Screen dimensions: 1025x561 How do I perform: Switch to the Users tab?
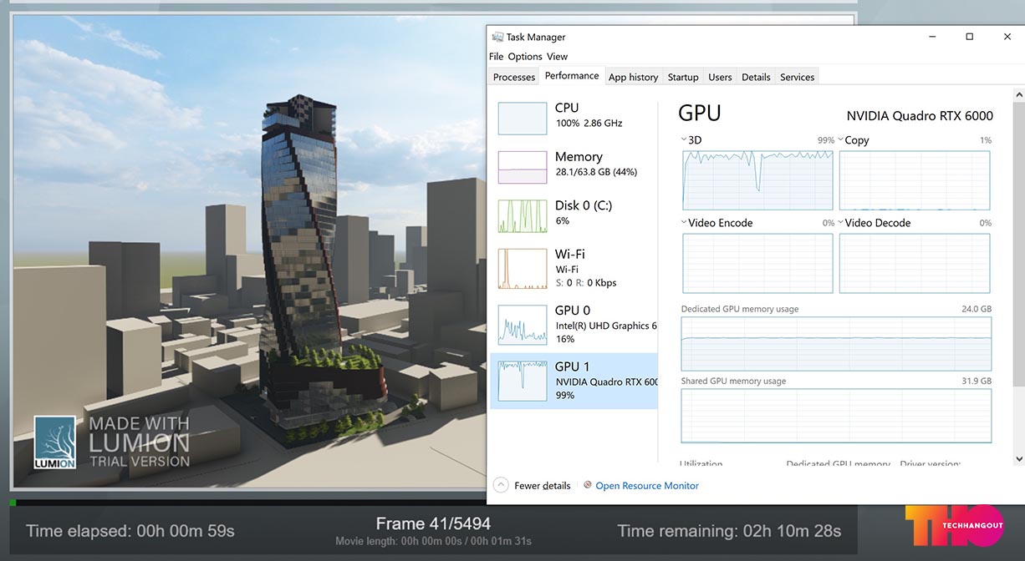point(720,77)
